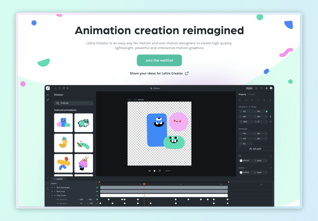Image resolution: width=318 pixels, height=221 pixels.
Task: Click the rotation icon before 100° in timeline
Action: click(x=88, y=203)
